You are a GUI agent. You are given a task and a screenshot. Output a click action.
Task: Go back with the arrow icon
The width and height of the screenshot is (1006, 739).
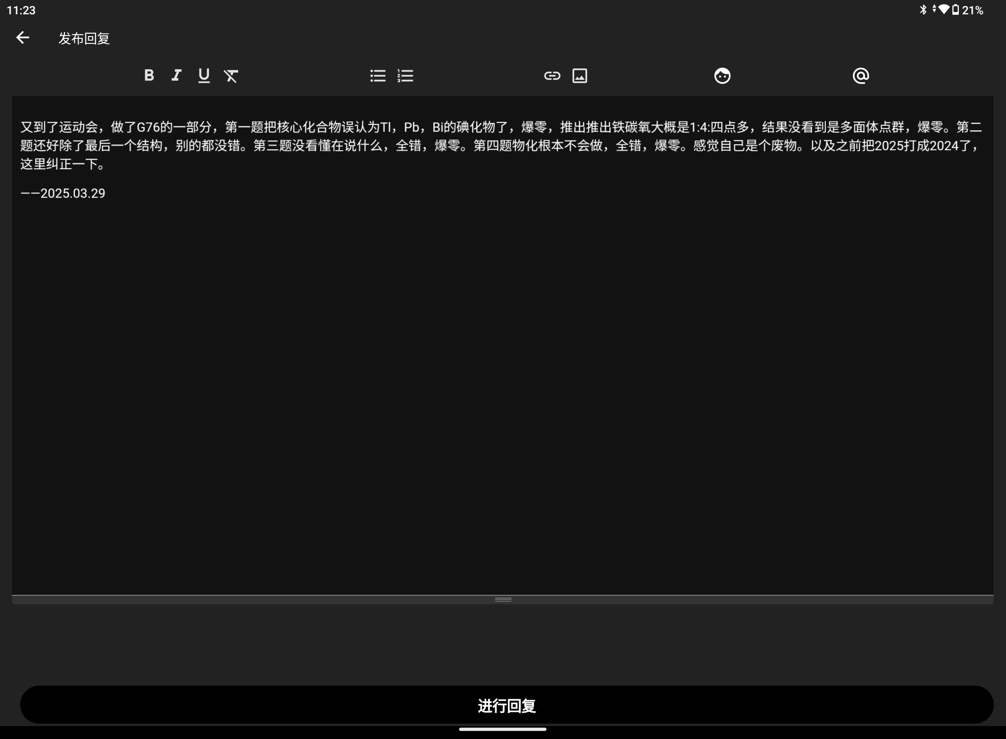pyautogui.click(x=23, y=38)
